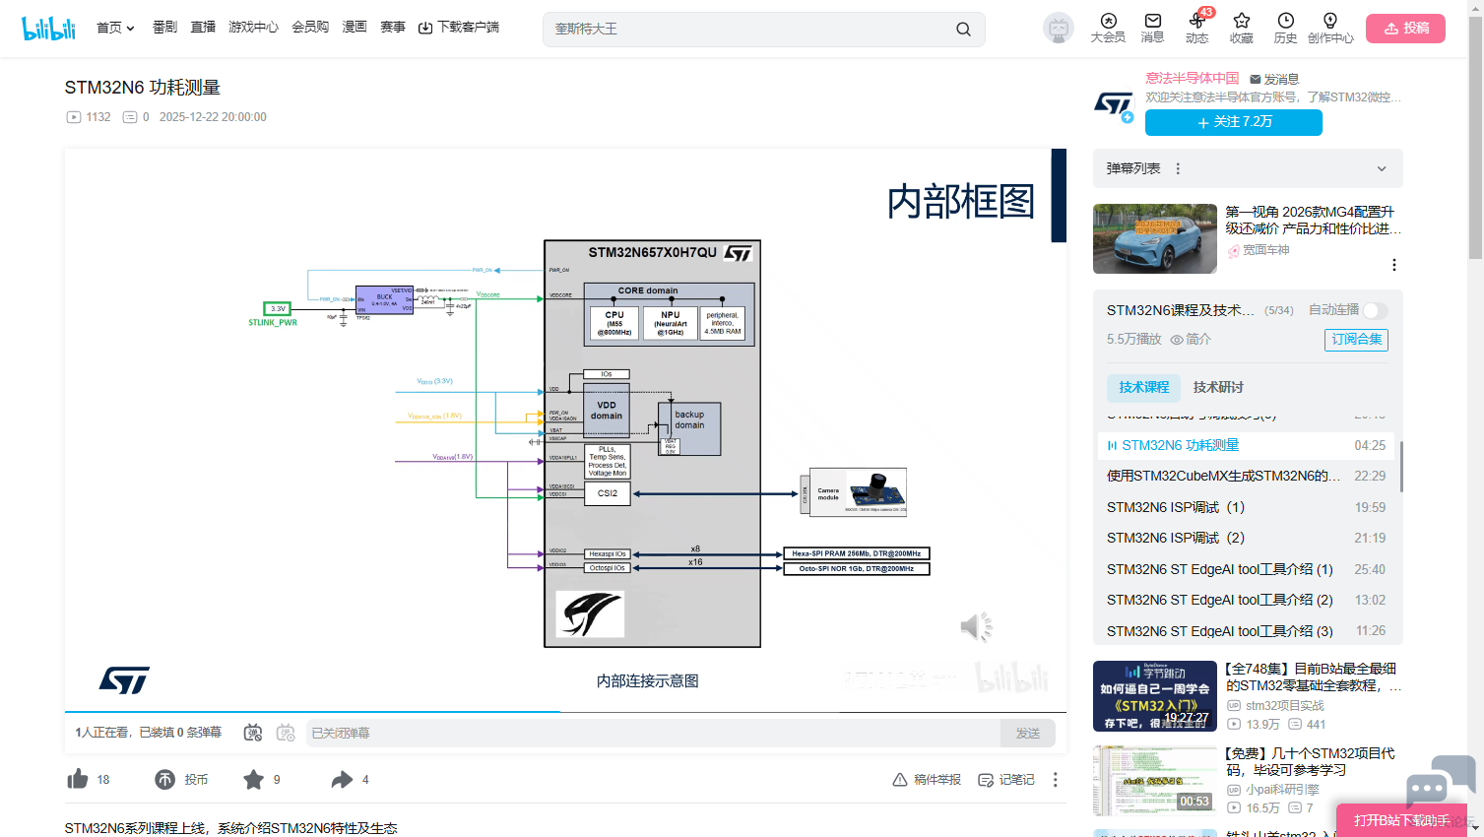Open 大会员 membership page
The width and height of the screenshot is (1484, 837).
tap(1108, 29)
